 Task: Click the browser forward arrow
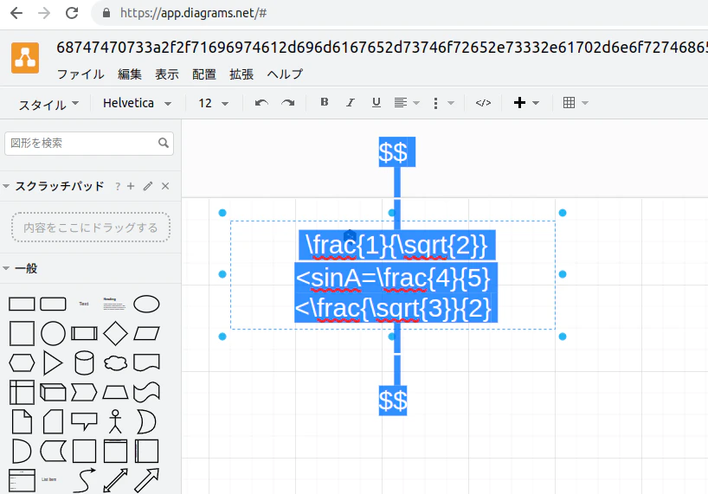coord(44,13)
